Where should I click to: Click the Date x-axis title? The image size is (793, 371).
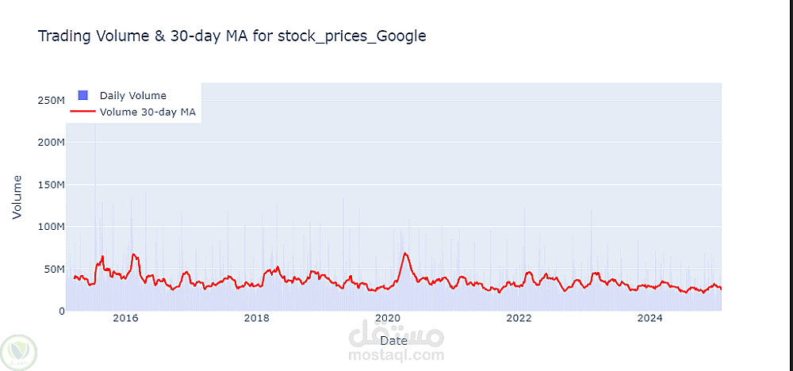394,340
